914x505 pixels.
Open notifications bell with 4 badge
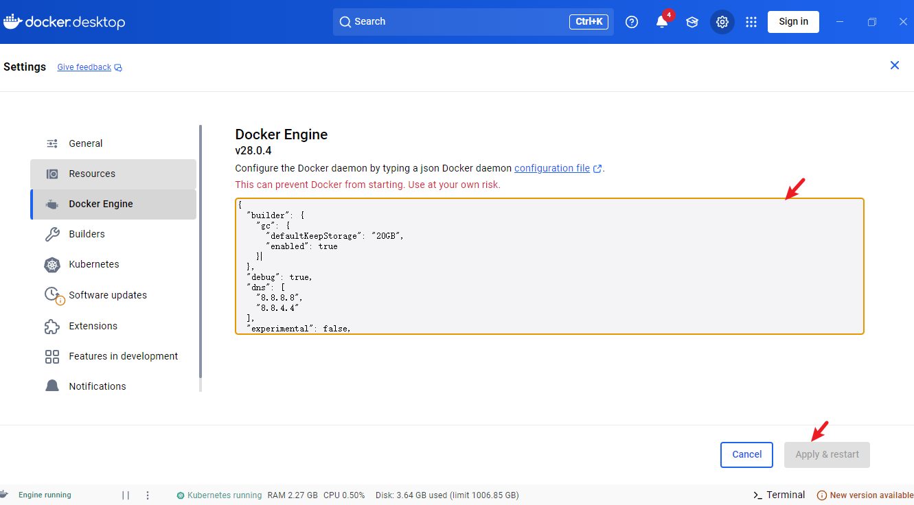[662, 21]
